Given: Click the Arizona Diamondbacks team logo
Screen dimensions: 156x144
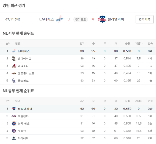Looking at the screenshot, I should (x=14, y=66).
